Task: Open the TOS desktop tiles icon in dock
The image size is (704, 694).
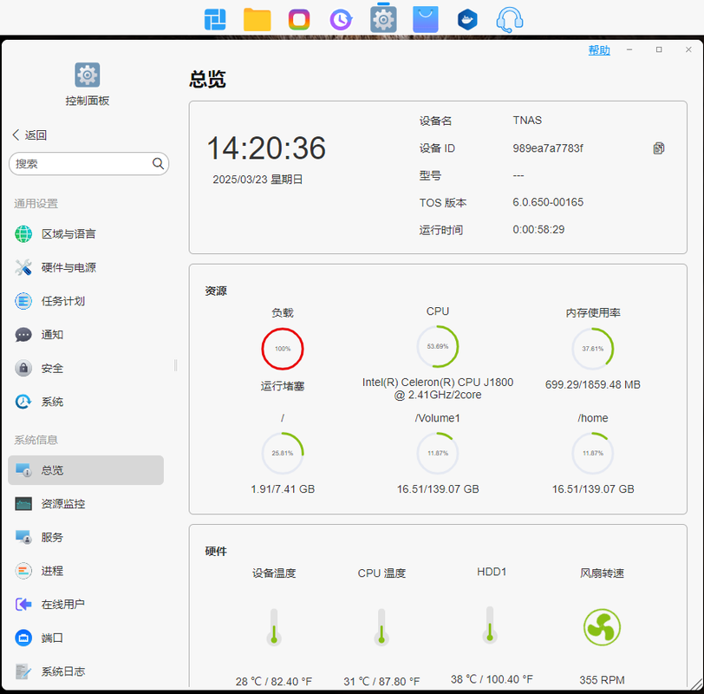Action: pos(215,20)
